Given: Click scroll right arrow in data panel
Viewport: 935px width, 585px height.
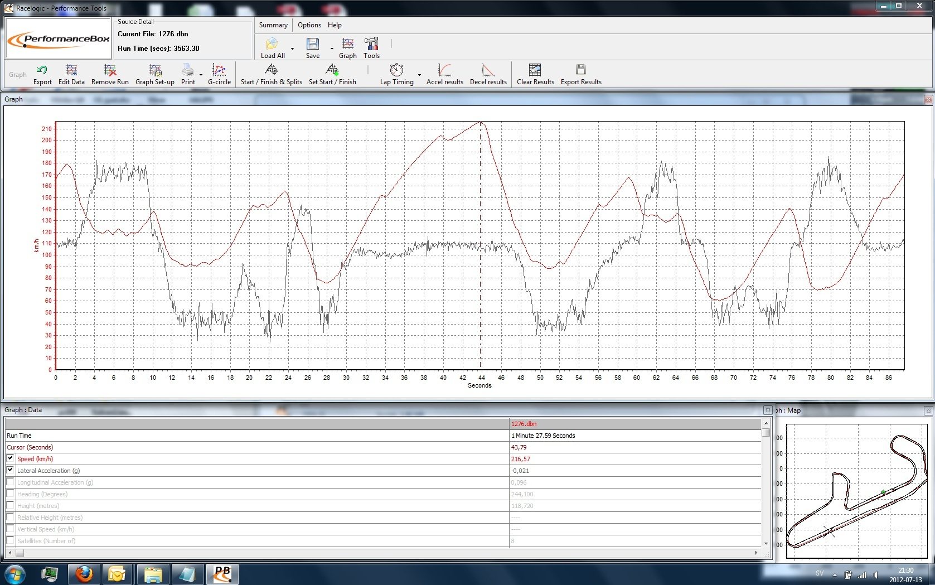Looking at the screenshot, I should point(756,553).
